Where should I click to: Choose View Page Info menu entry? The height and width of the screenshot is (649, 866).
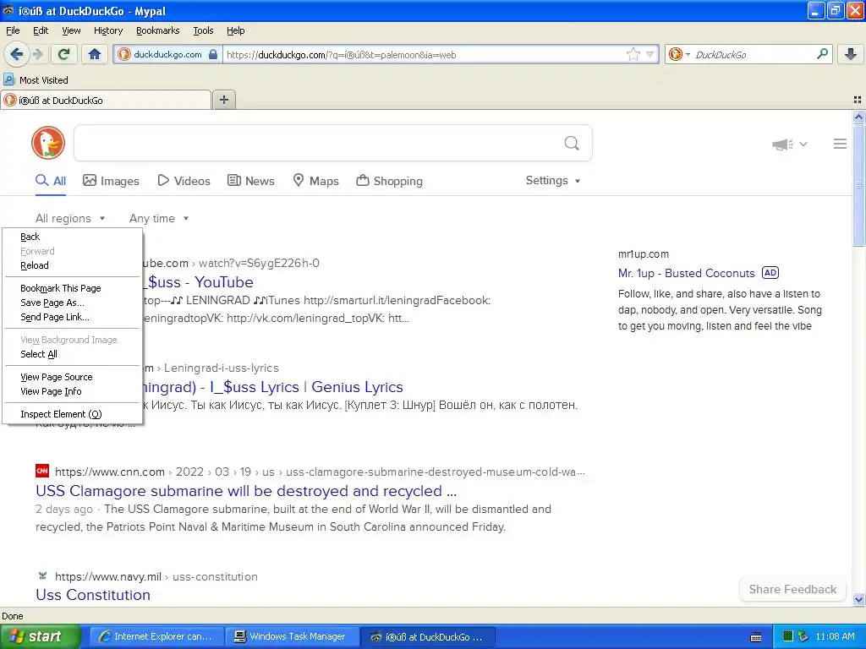[73, 391]
